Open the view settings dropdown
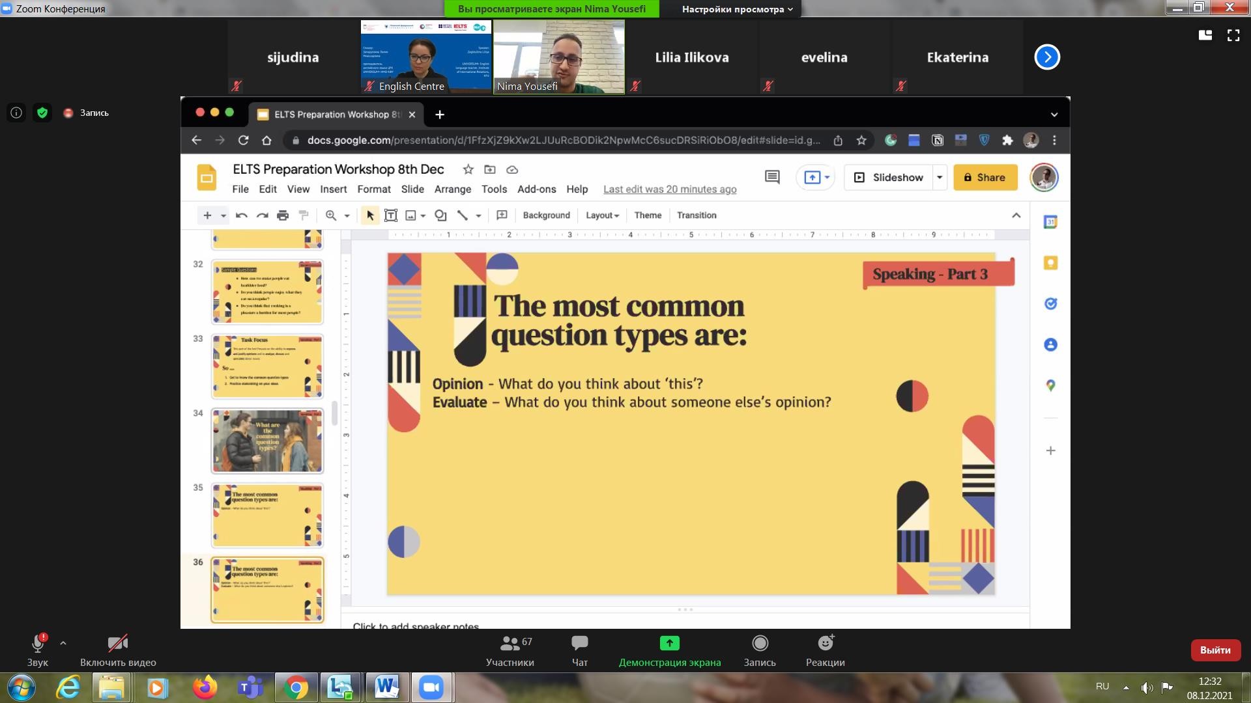The image size is (1251, 703). [x=737, y=9]
